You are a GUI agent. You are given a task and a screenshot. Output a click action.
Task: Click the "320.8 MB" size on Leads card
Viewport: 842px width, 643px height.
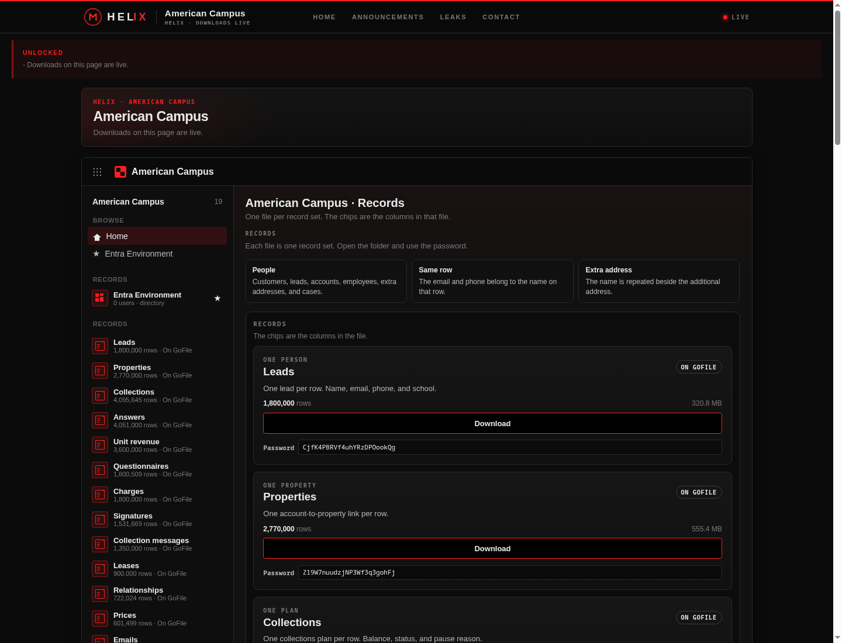pyautogui.click(x=707, y=403)
